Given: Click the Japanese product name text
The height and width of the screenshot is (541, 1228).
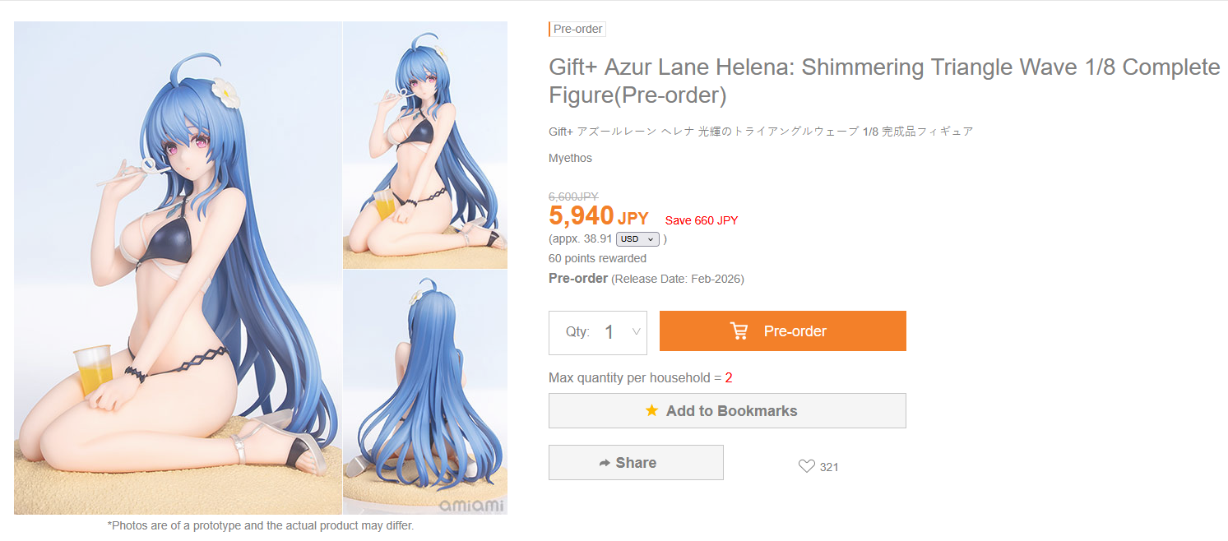Looking at the screenshot, I should pos(761,132).
